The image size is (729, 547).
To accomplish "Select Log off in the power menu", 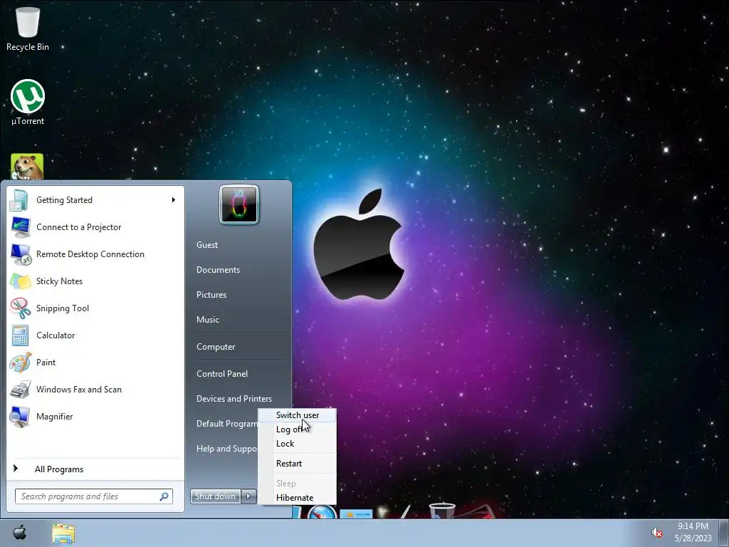I will point(298,429).
